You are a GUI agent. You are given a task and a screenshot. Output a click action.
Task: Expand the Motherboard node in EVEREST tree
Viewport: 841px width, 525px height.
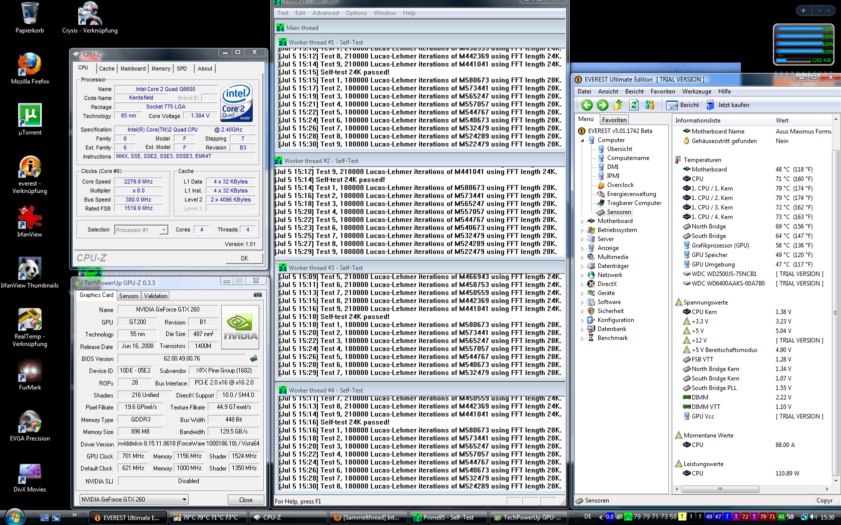point(583,221)
